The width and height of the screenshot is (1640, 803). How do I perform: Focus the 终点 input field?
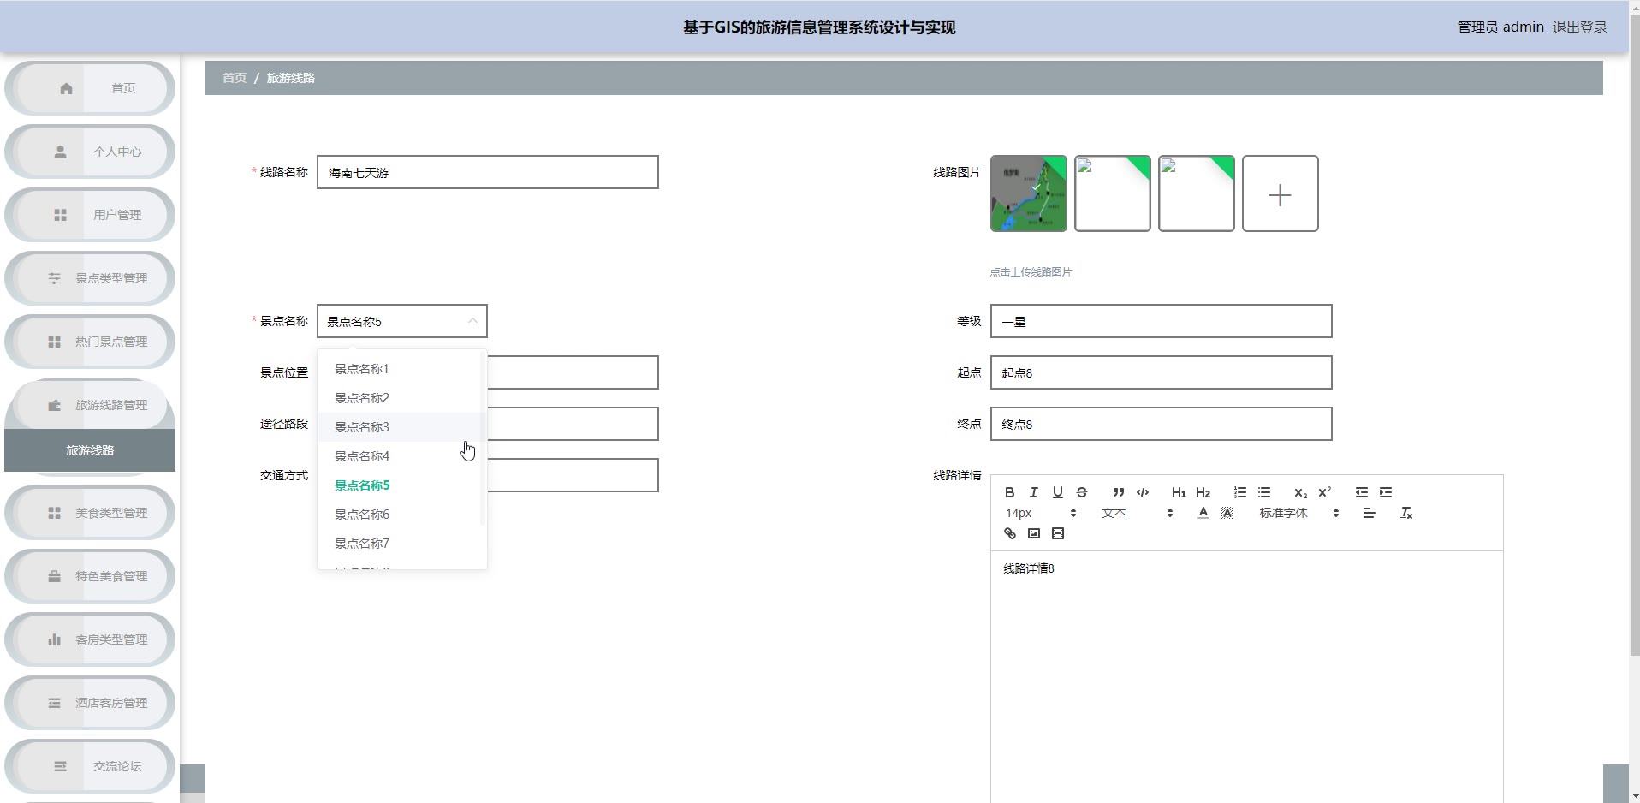click(1161, 424)
